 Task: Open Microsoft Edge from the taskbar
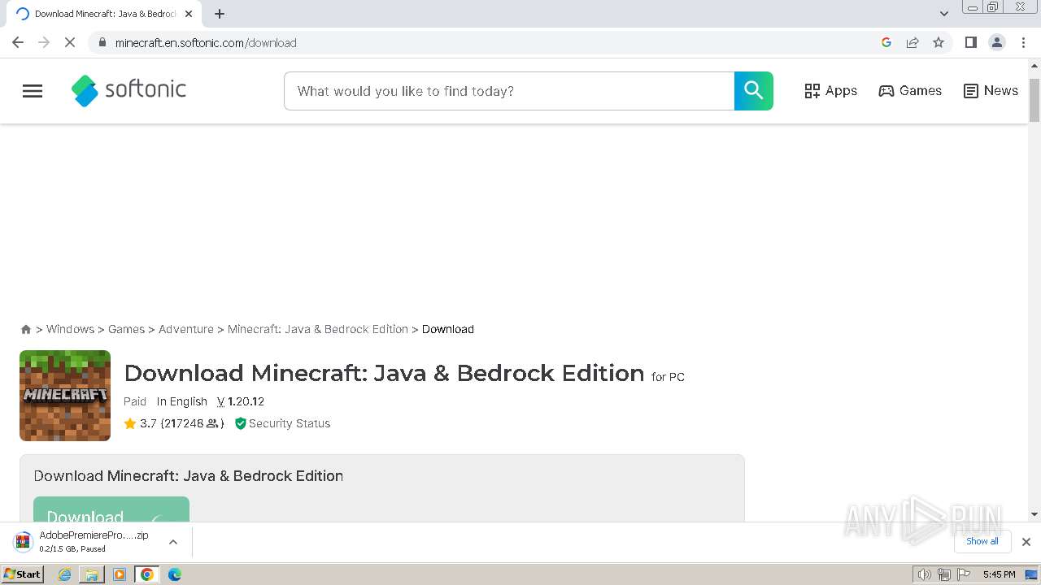pyautogui.click(x=175, y=574)
